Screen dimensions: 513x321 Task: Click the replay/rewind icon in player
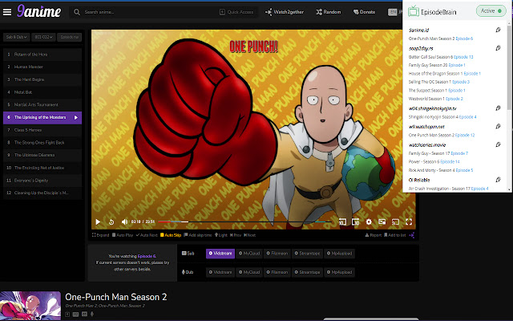111,222
